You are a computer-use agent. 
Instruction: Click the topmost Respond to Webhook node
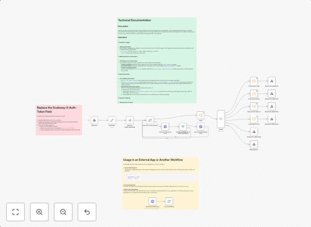point(271,81)
